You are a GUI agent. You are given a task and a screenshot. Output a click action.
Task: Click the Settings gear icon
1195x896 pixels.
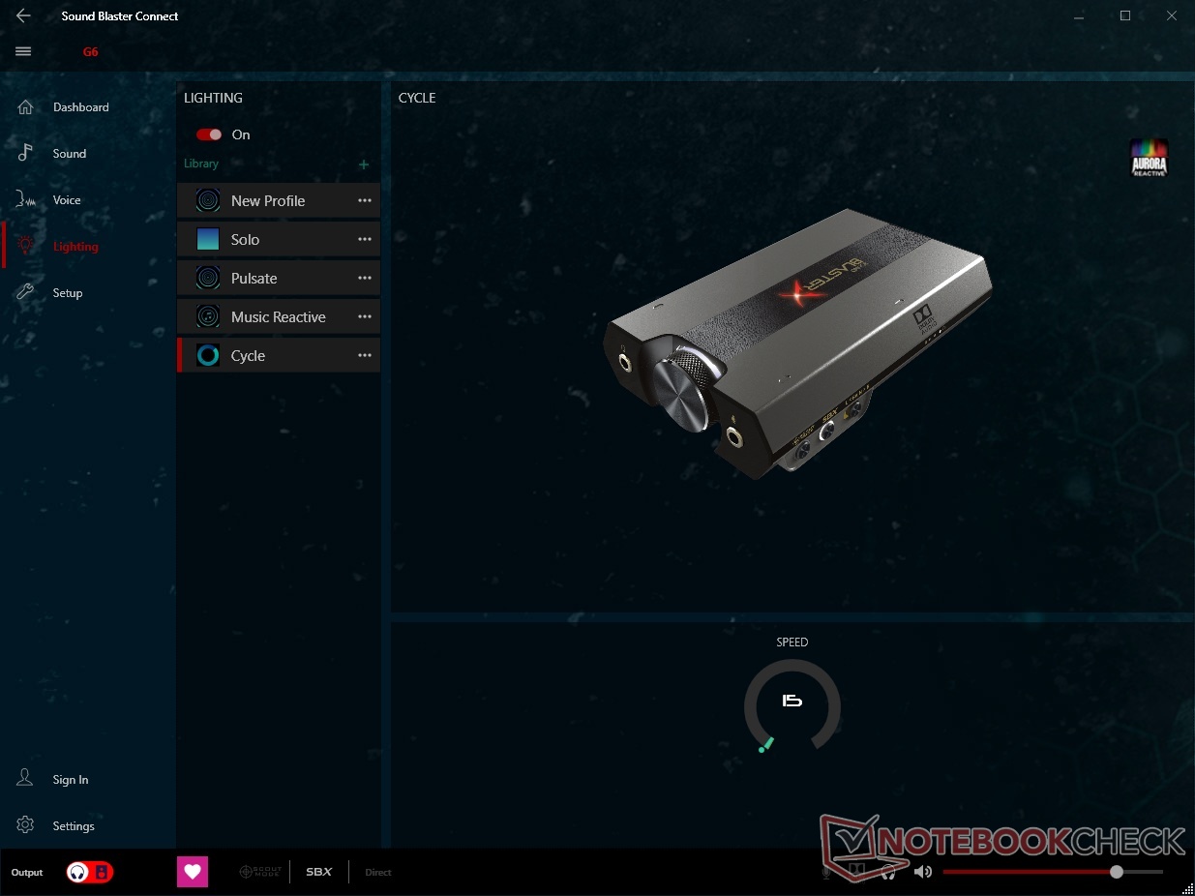click(x=26, y=825)
